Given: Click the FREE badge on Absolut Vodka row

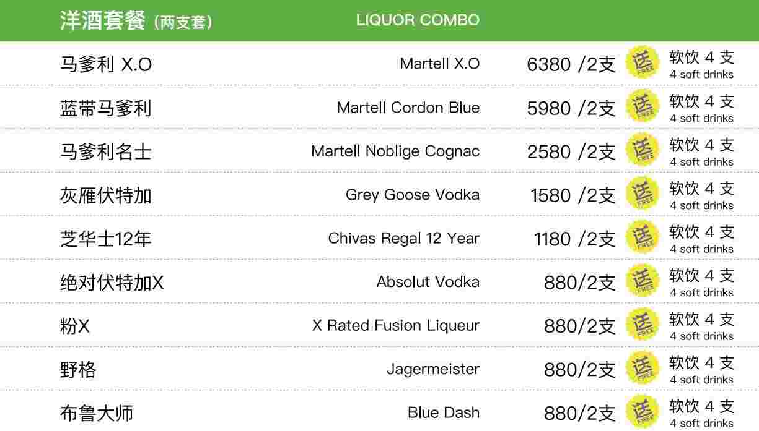Looking at the screenshot, I should [643, 281].
